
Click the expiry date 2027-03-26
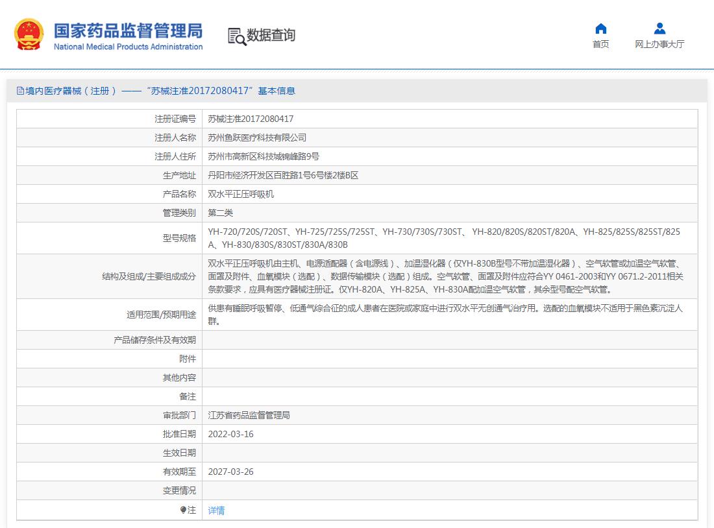(x=230, y=472)
